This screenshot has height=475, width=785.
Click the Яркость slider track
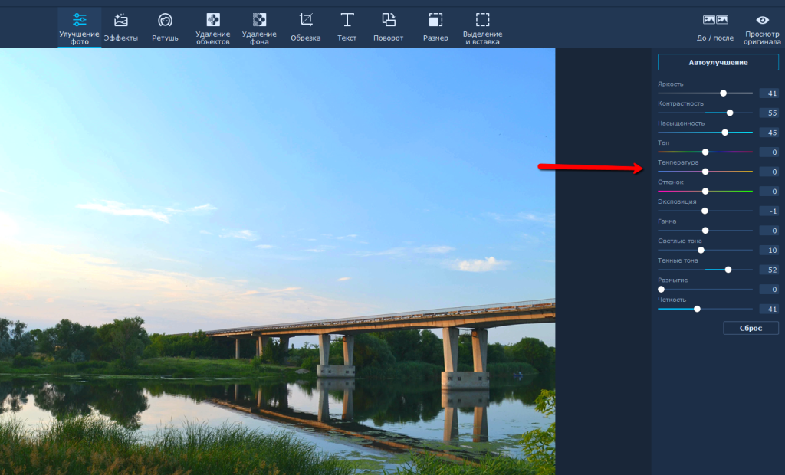[705, 93]
